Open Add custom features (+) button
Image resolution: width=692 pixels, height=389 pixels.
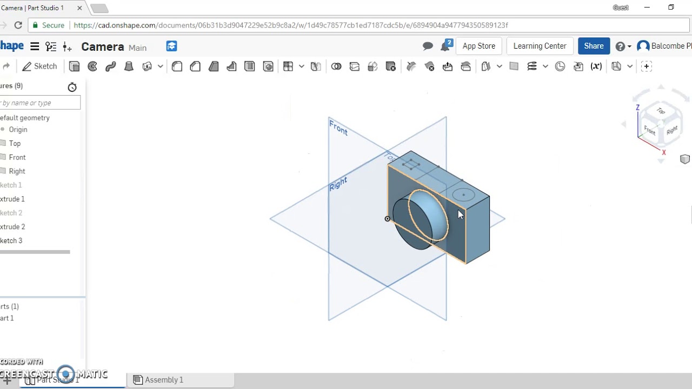tap(647, 66)
